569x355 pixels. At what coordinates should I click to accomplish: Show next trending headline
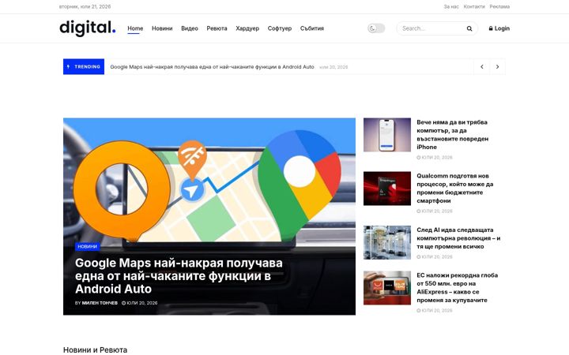click(x=498, y=66)
